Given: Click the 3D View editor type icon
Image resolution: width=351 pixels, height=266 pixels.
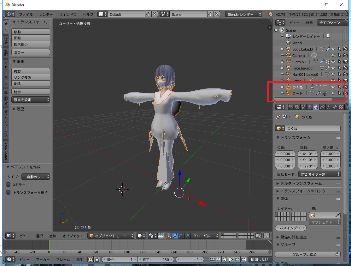Looking at the screenshot, I should pyautogui.click(x=10, y=236).
